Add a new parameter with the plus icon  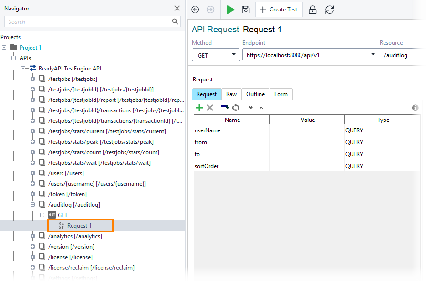(199, 108)
